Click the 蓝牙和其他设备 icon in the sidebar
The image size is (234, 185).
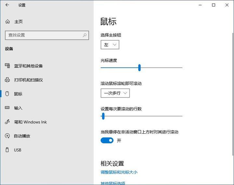tap(7, 66)
